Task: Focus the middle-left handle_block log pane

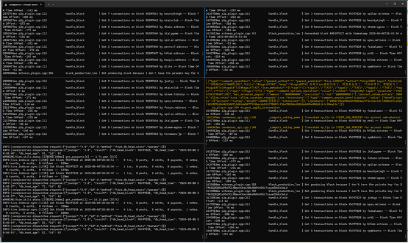Action: click(102, 110)
